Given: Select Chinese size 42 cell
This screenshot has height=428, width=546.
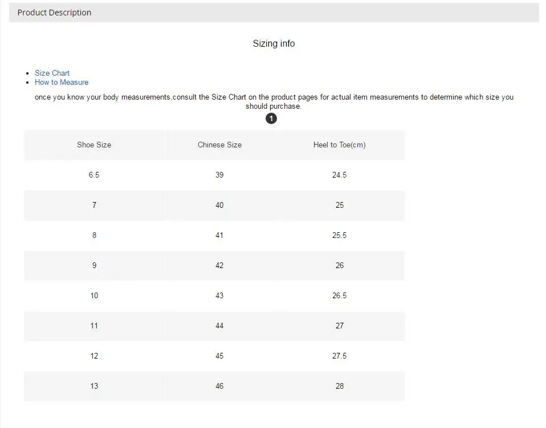Looking at the screenshot, I should [219, 265].
